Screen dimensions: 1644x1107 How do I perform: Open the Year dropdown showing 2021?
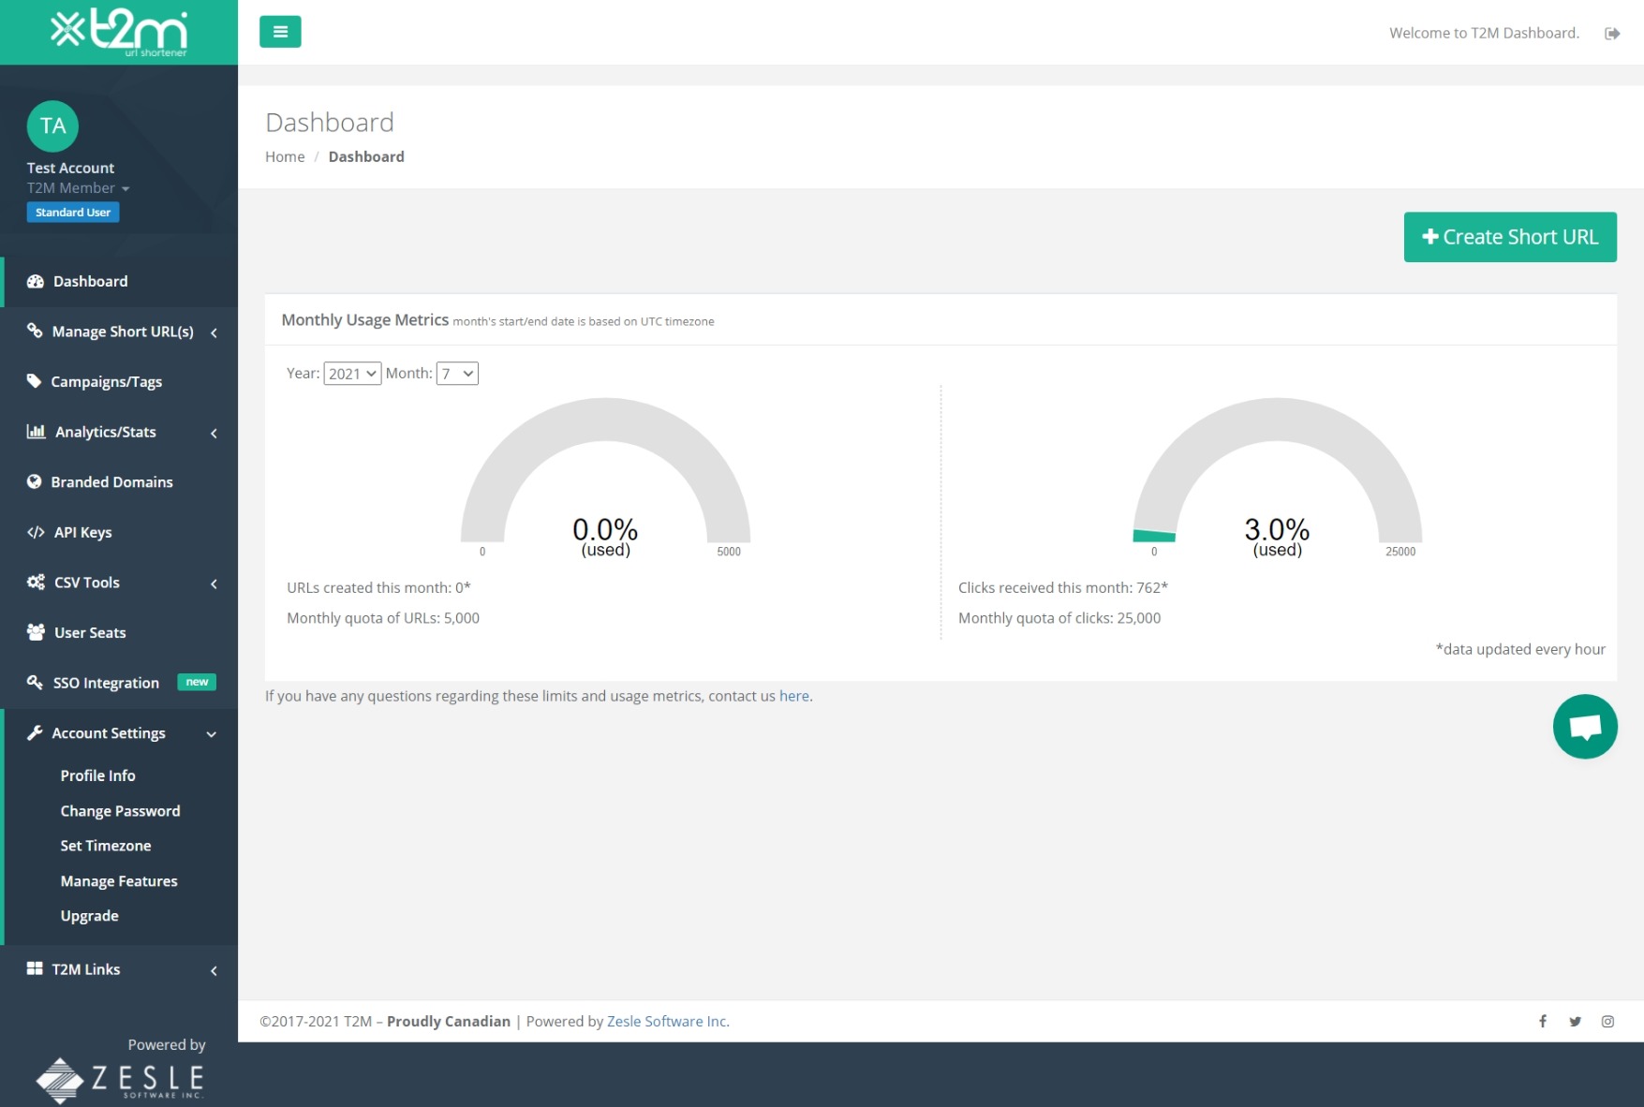pyautogui.click(x=352, y=374)
